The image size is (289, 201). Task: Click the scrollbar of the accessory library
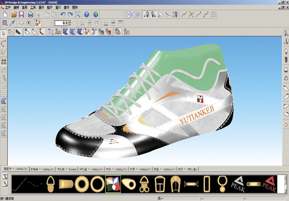[x=285, y=184]
